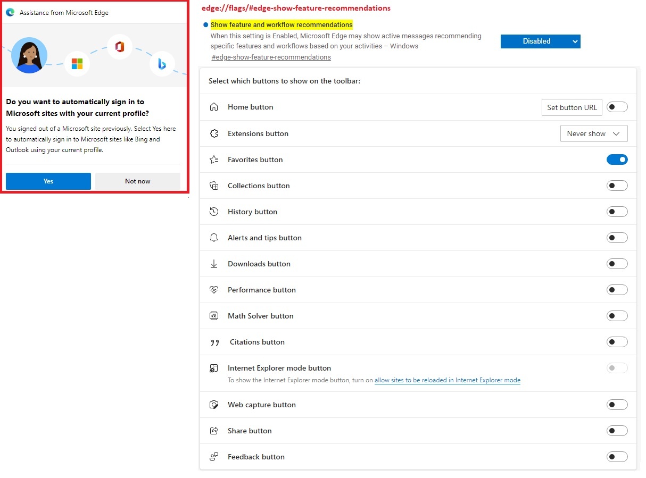646x478 pixels.
Task: Click the 'Do you want to automatically sign in' question
Action: (x=78, y=107)
